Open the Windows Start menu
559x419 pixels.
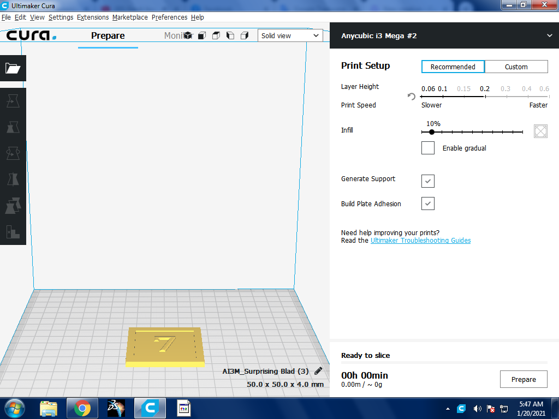tap(15, 408)
